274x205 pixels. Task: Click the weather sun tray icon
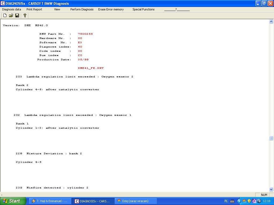244,201
